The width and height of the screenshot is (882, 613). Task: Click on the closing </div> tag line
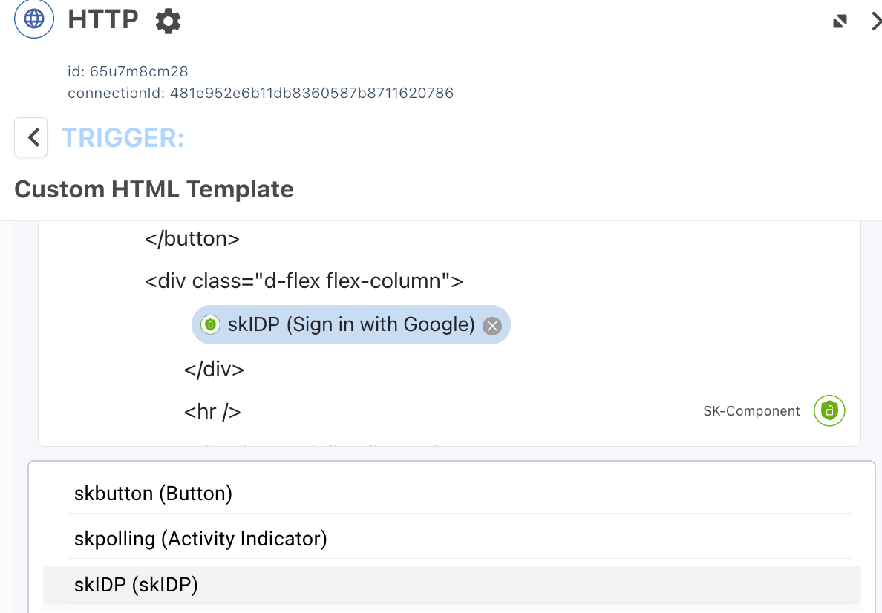214,369
